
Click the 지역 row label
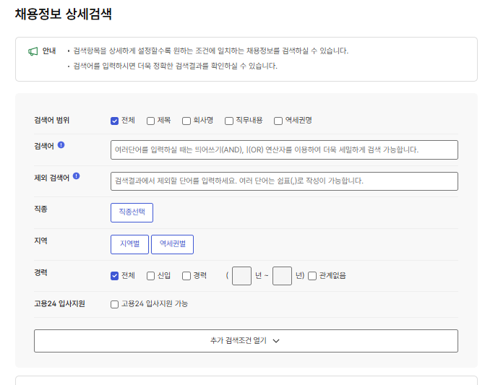click(x=40, y=241)
